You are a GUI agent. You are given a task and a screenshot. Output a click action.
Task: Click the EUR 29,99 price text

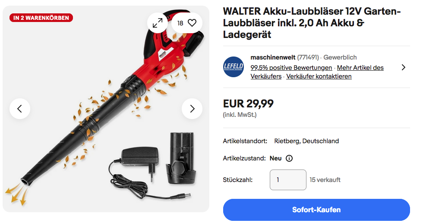coord(248,104)
